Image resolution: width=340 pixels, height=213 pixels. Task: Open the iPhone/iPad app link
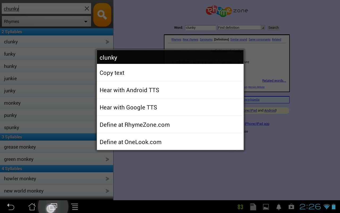point(257,124)
